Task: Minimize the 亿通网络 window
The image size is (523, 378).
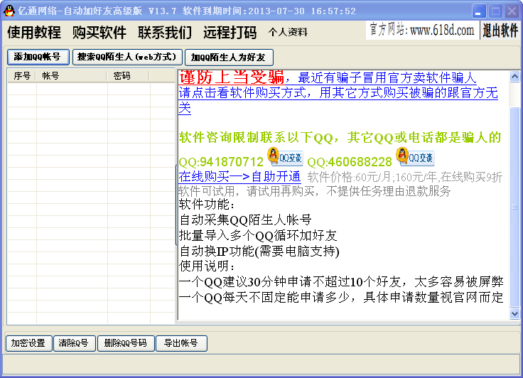Action: point(479,11)
